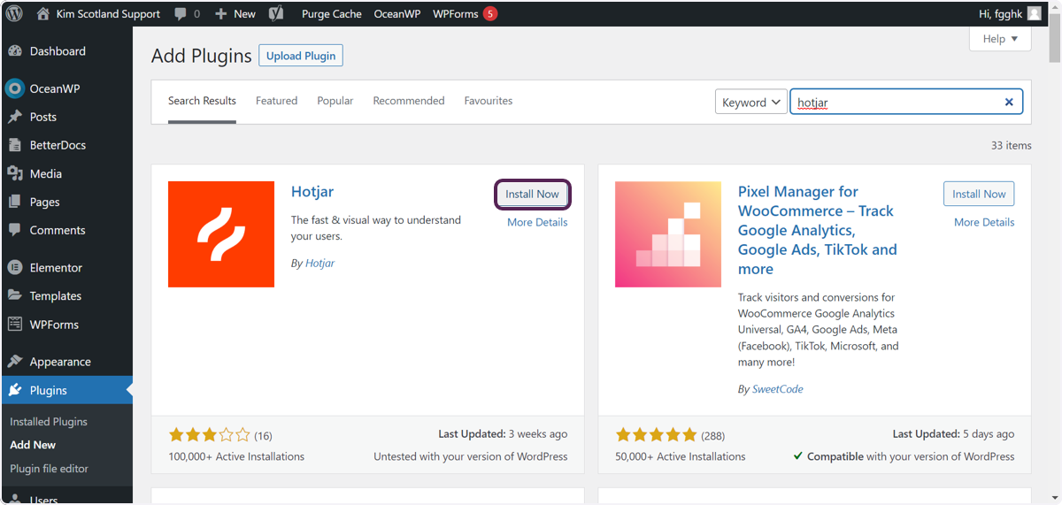
Task: Click the '33 items' count text
Action: click(x=1012, y=145)
